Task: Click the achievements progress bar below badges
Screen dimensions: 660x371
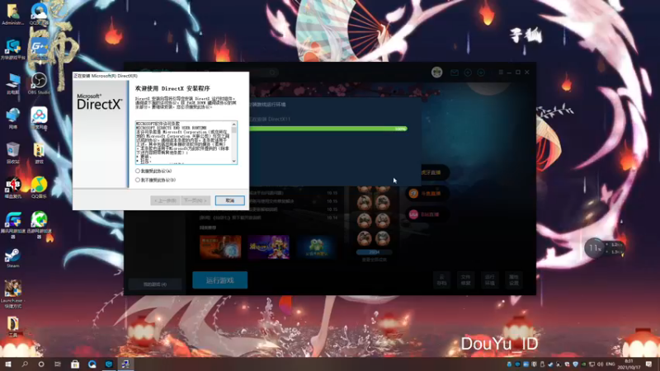Action: coord(375,252)
